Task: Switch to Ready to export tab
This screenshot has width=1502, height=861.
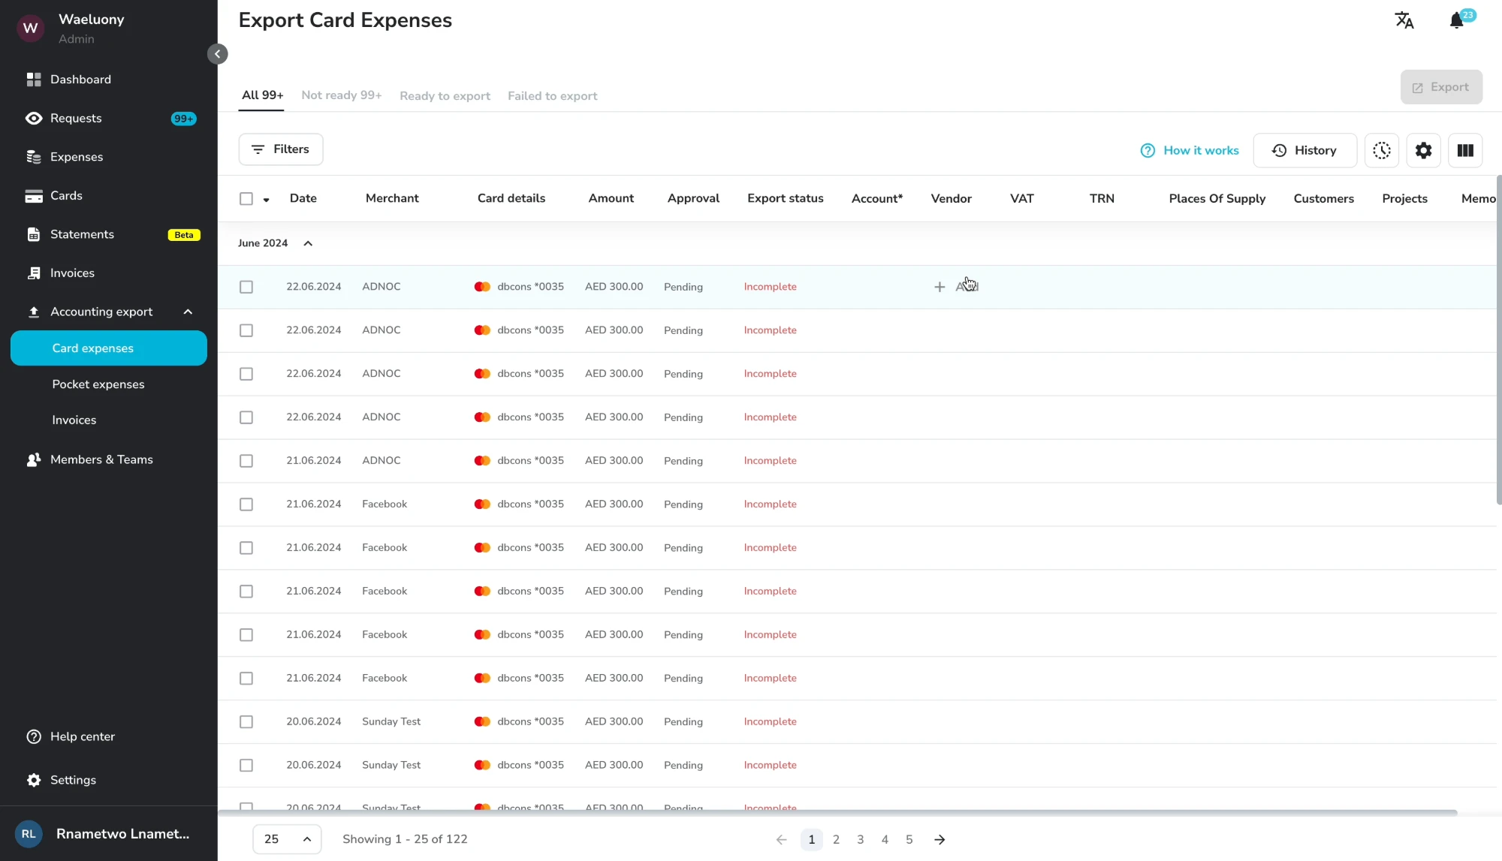Action: coord(445,96)
